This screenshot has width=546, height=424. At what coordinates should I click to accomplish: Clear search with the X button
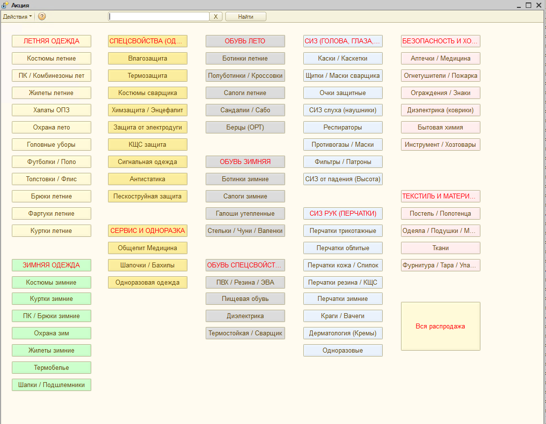pos(216,16)
